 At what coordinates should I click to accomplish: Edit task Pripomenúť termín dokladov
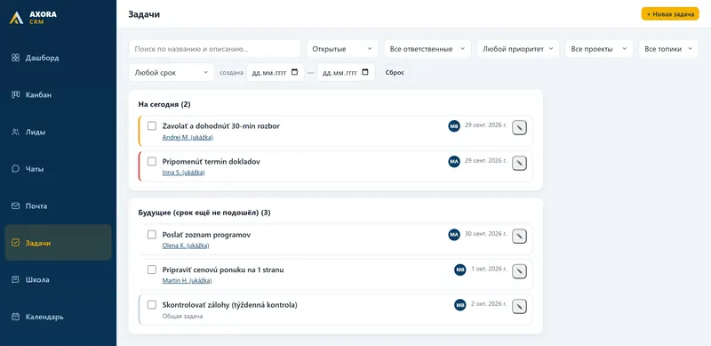point(519,163)
